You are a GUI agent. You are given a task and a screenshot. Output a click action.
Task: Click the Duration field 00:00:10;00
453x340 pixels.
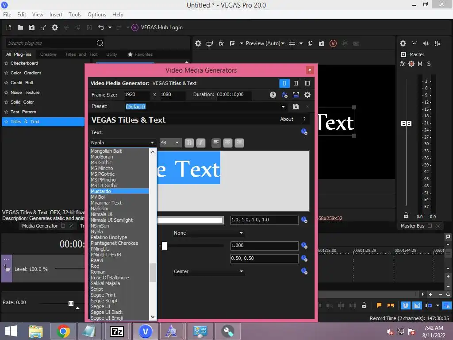(x=234, y=95)
